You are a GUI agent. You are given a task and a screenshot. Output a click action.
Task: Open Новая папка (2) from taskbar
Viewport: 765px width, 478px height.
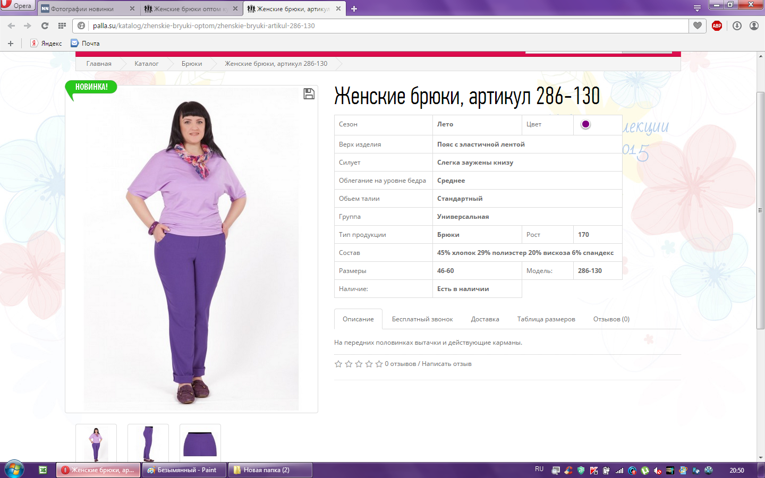[x=270, y=470]
